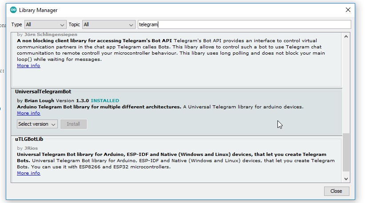
Task: Click the INSTALLED status label
Action: click(105, 100)
